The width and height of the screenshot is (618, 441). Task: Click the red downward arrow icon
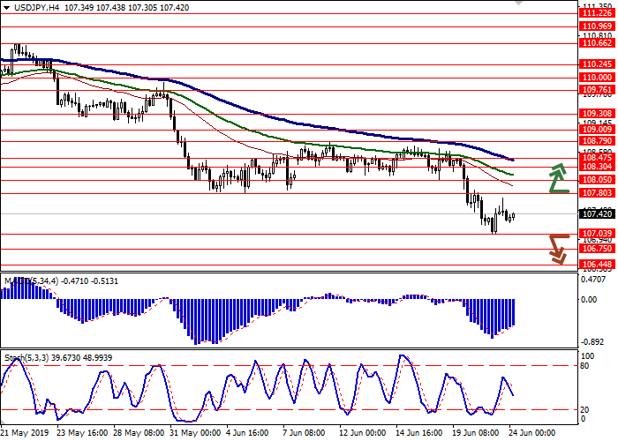click(556, 248)
